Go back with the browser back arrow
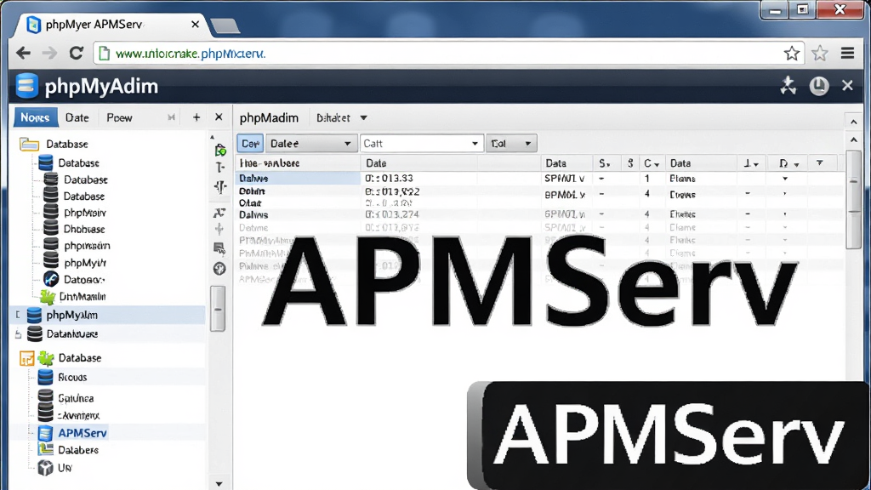871x490 pixels. tap(23, 54)
